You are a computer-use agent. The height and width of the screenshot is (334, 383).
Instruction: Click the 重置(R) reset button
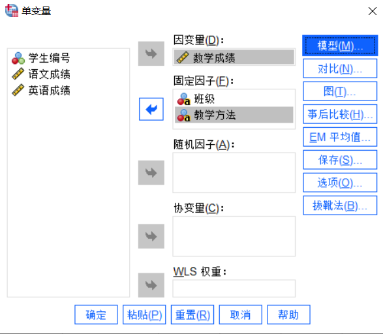tap(192, 314)
